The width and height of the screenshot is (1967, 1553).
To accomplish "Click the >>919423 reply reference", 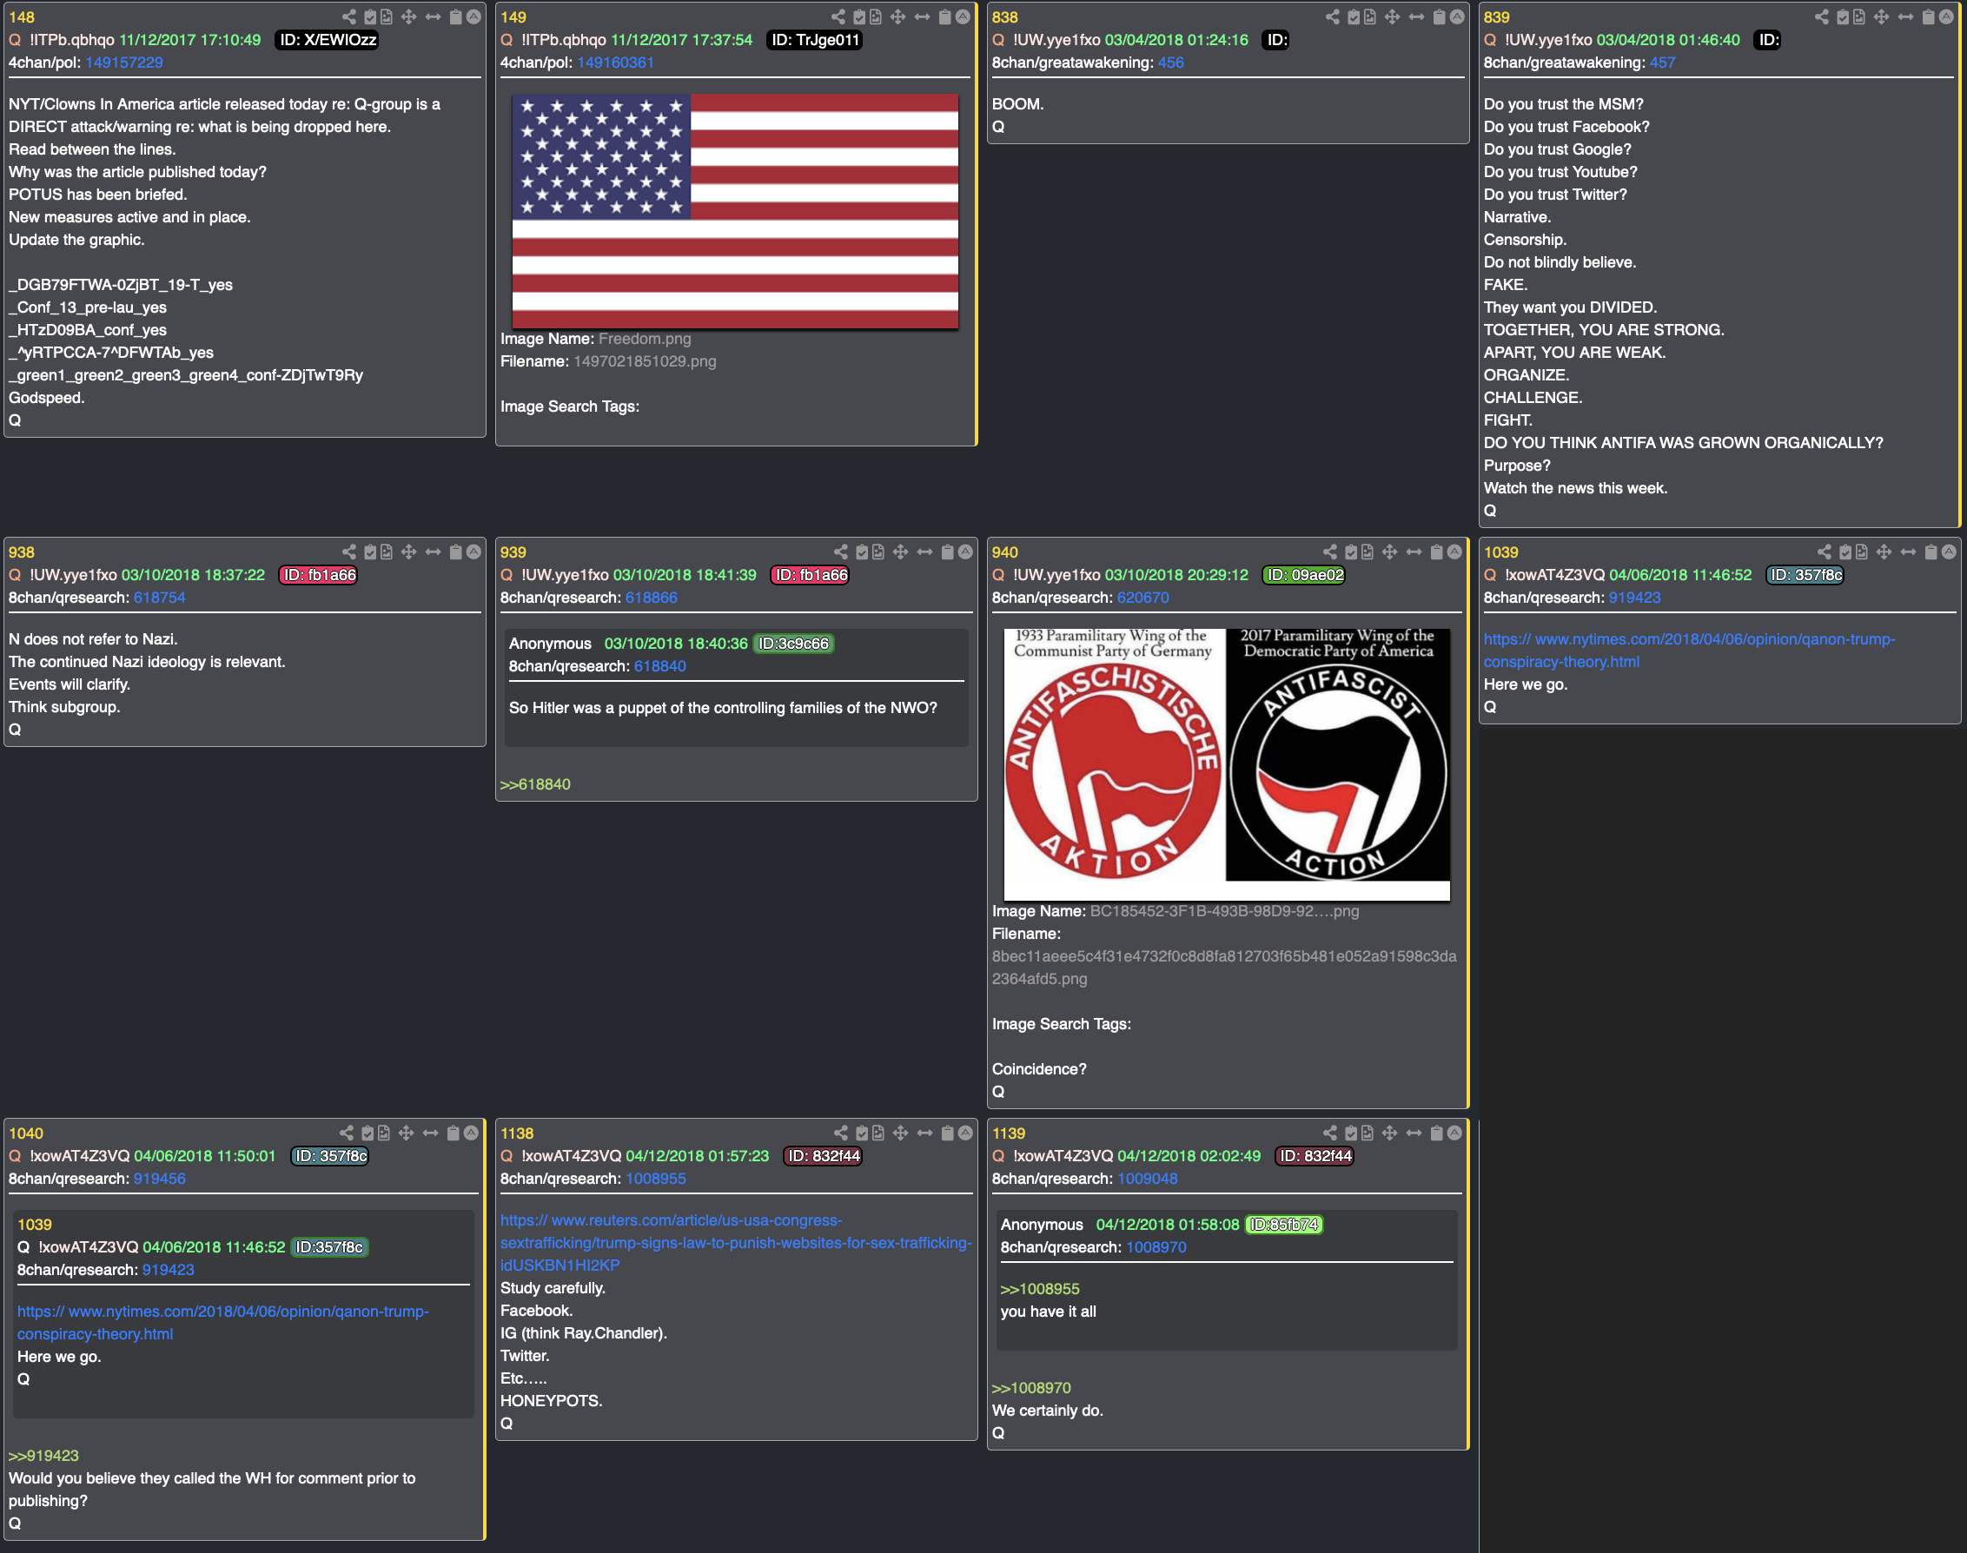I will [43, 1456].
